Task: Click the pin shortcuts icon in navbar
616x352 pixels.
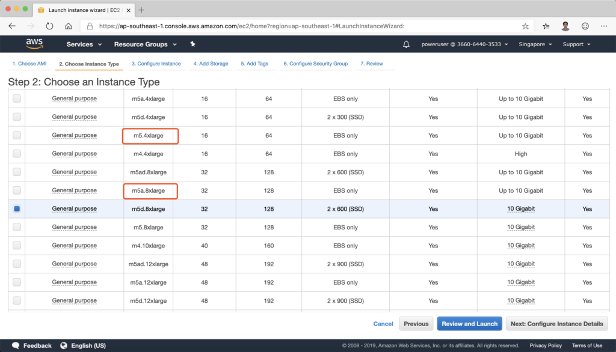Action: [192, 44]
